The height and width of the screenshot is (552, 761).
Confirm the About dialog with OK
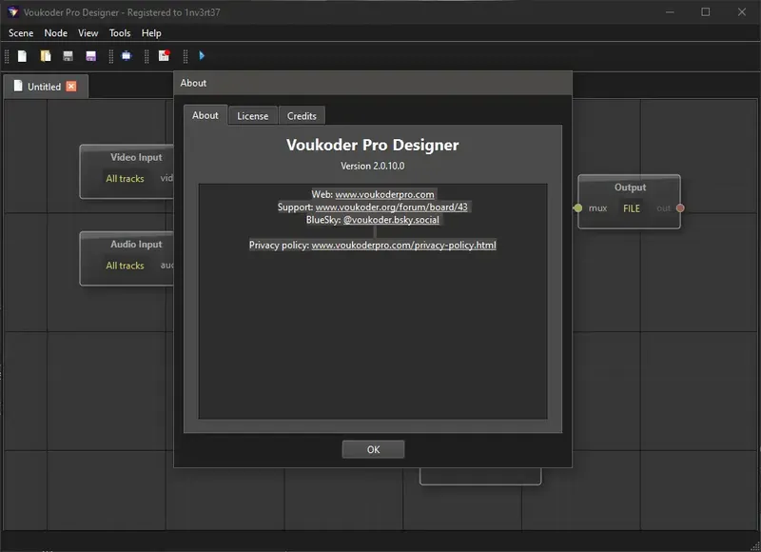tap(373, 449)
